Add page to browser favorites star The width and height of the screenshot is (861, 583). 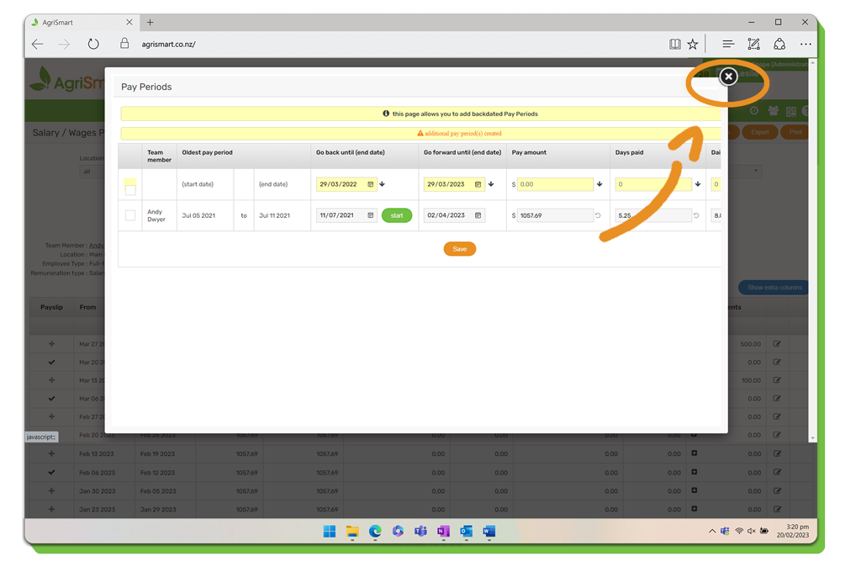[693, 44]
